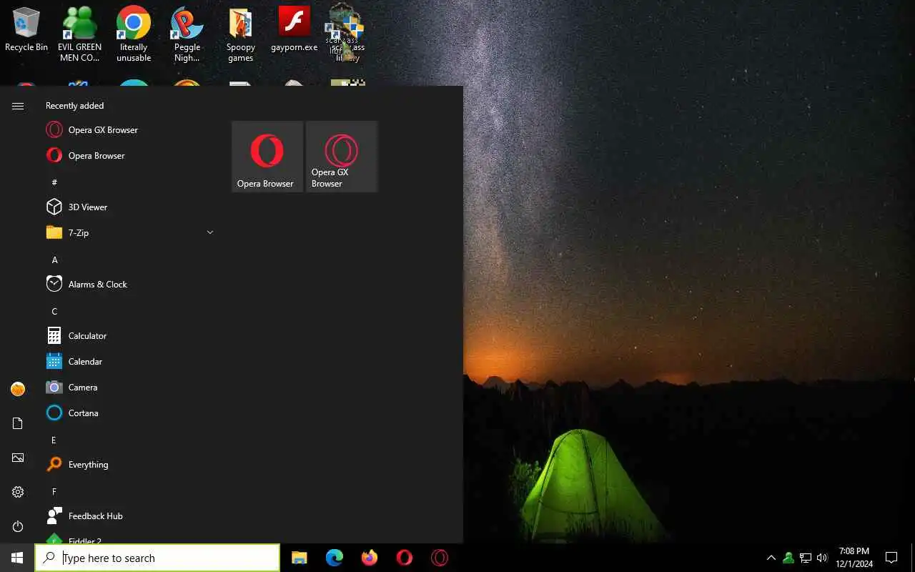
Task: Open the notification center icon
Action: click(x=891, y=558)
